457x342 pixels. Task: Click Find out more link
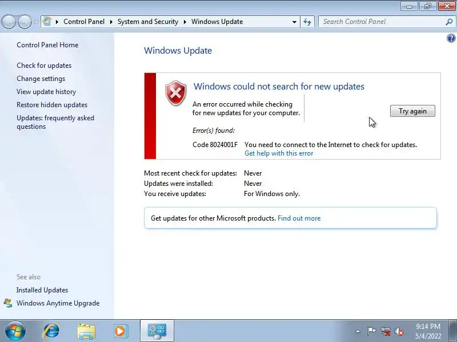tap(299, 218)
